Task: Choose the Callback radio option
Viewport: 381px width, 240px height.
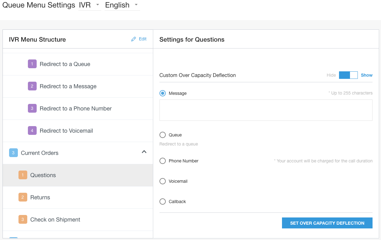Action: [163, 202]
